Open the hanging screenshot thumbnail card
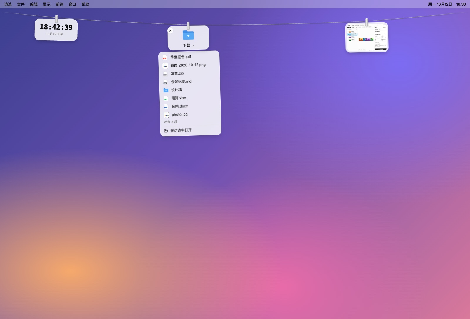Image resolution: width=470 pixels, height=319 pixels. click(367, 38)
